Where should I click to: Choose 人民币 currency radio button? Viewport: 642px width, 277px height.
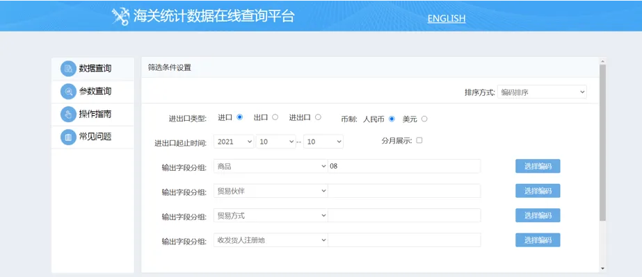click(x=392, y=119)
